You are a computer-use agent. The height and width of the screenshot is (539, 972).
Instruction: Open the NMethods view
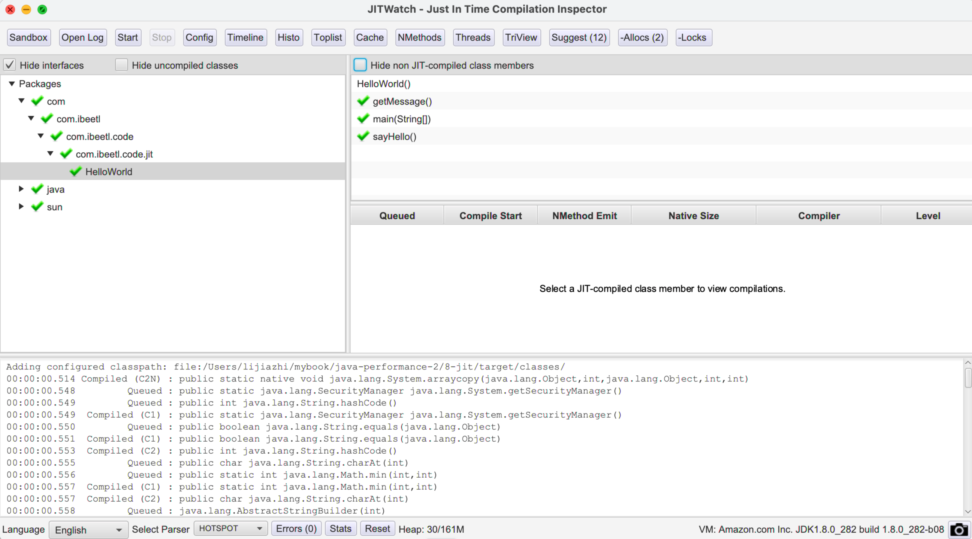coord(420,38)
